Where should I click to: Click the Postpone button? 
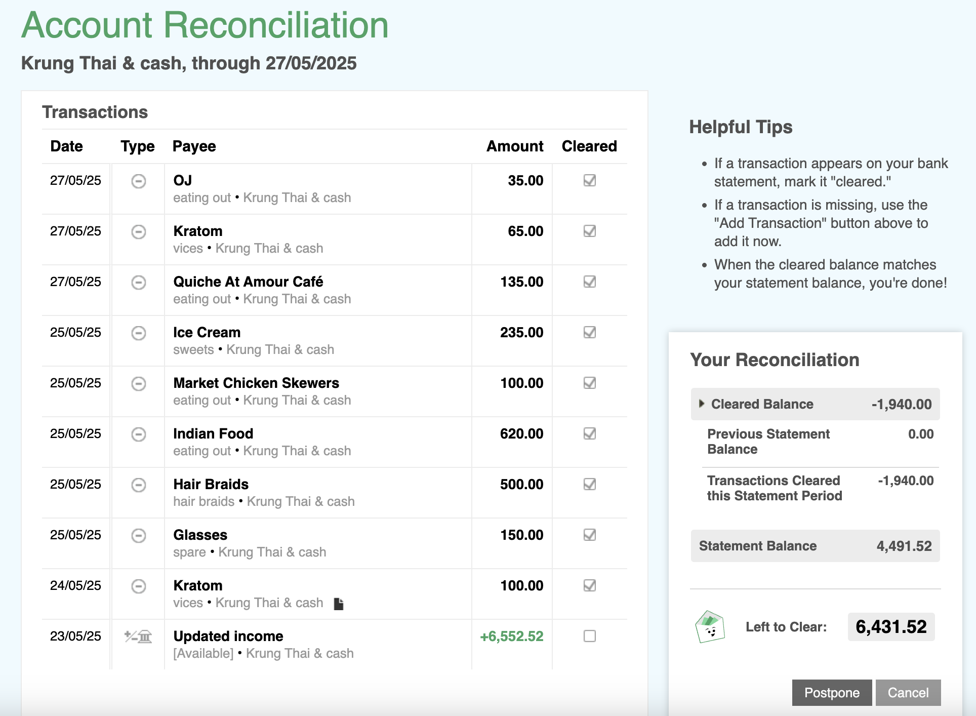click(832, 692)
